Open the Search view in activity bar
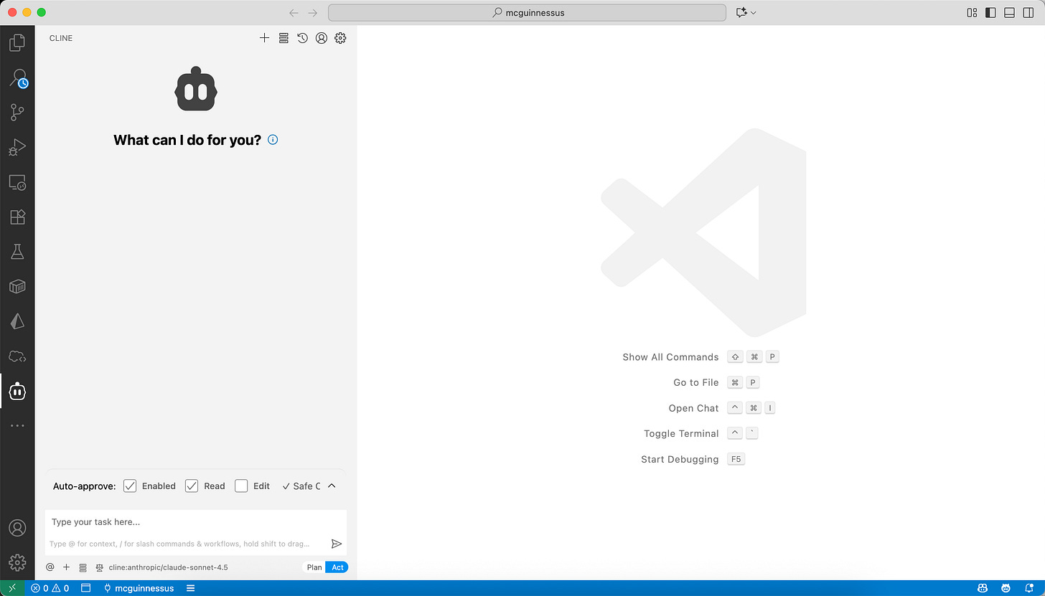1045x596 pixels. coord(17,77)
